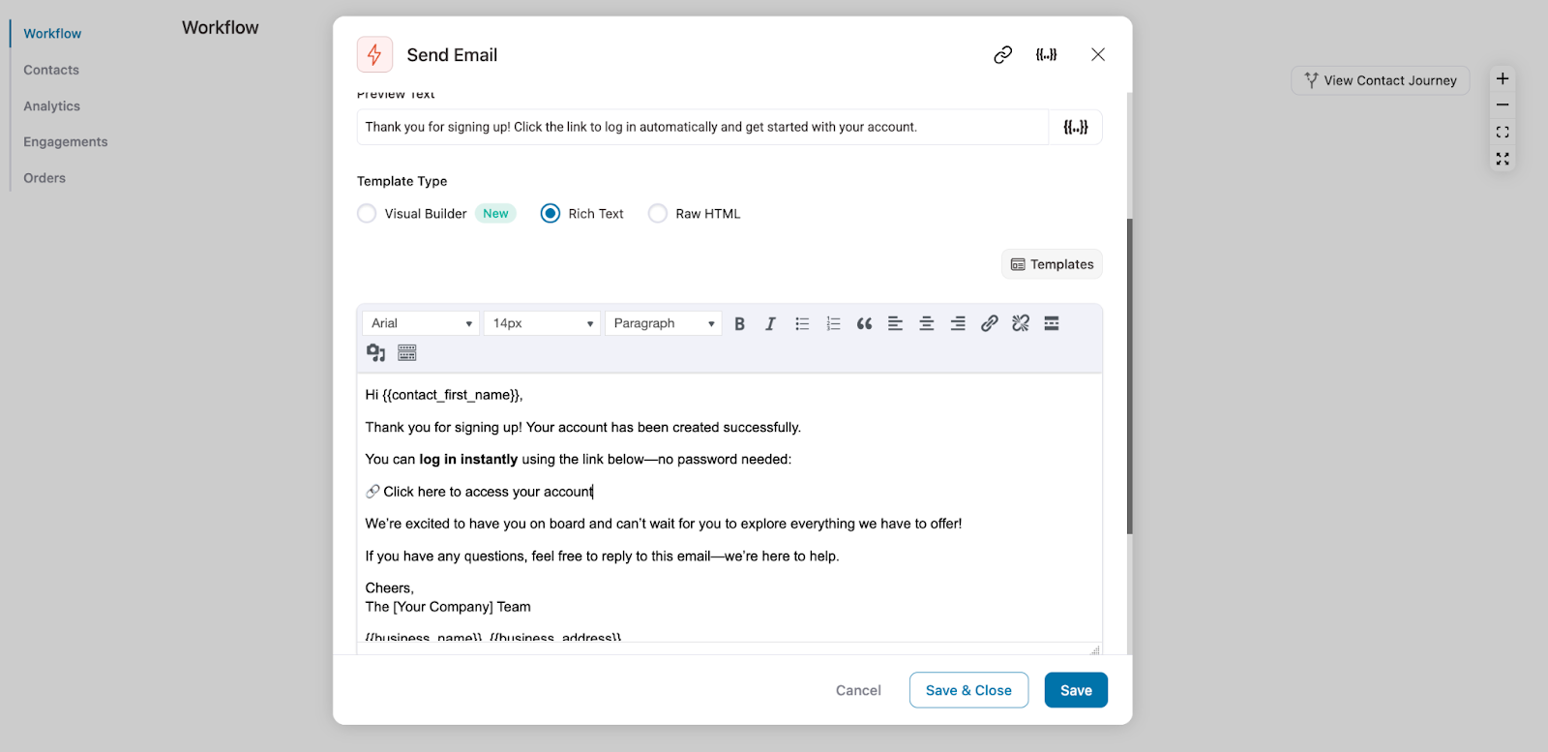Open the Contacts sidebar section

pos(50,69)
